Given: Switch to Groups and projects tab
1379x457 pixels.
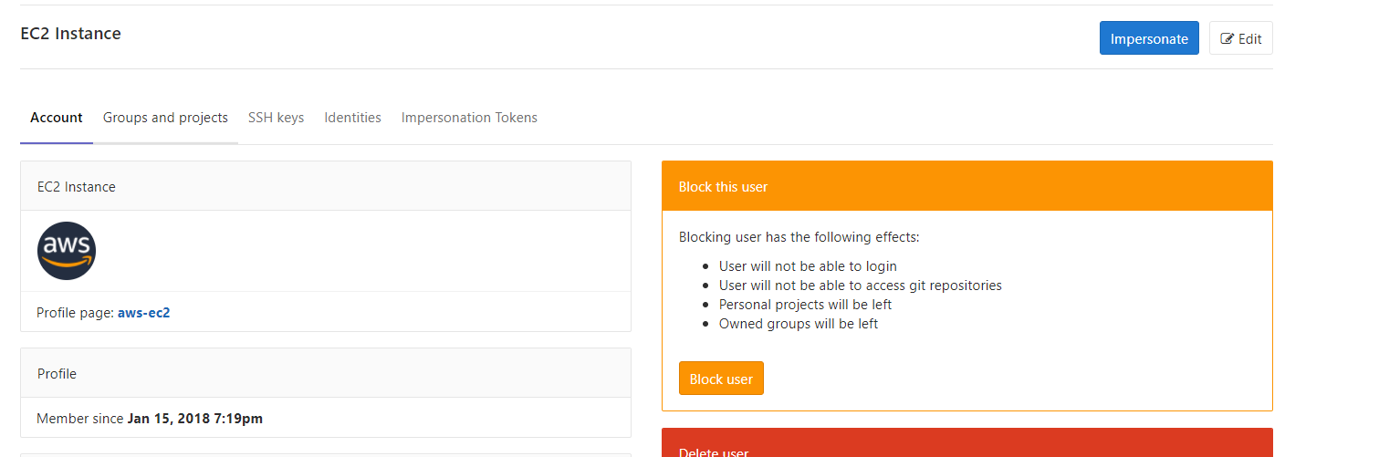Looking at the screenshot, I should click(x=165, y=118).
